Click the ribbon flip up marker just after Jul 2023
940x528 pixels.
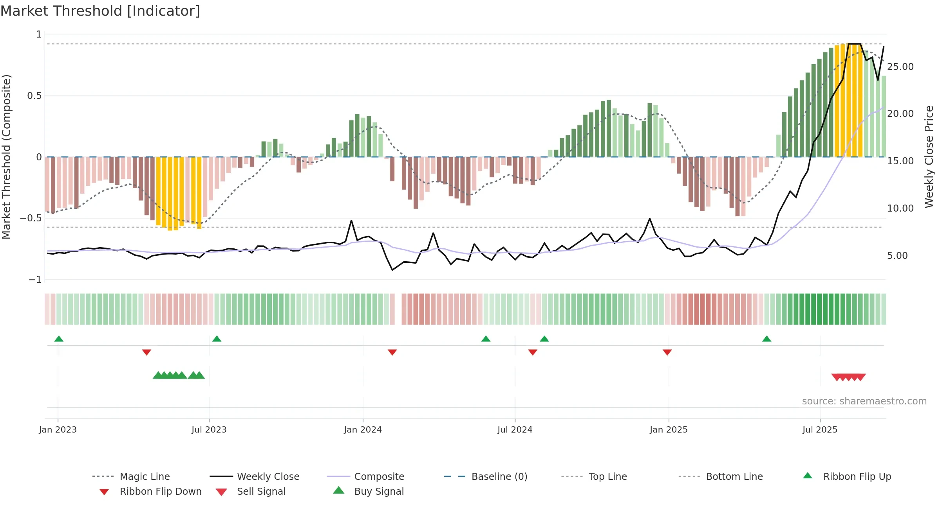(x=217, y=339)
